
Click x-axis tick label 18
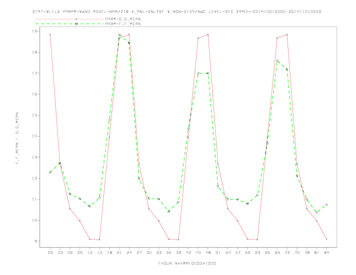click(x=109, y=253)
